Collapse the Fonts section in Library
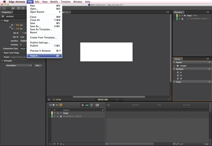The width and height of the screenshot is (212, 146). tap(174, 82)
